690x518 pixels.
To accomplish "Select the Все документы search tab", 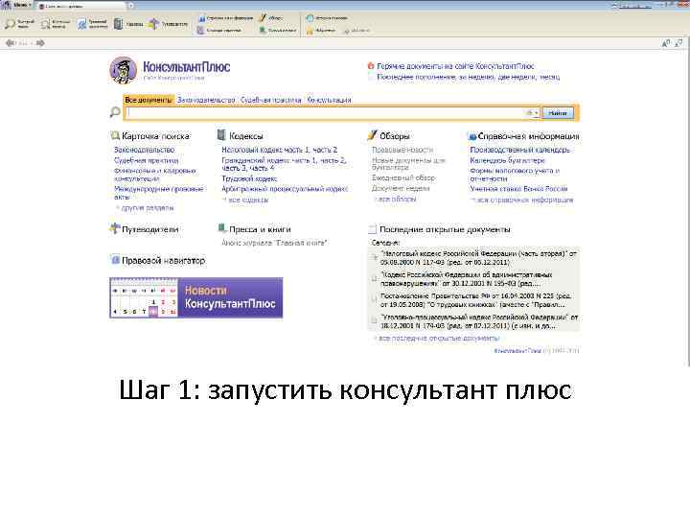I will 149,100.
